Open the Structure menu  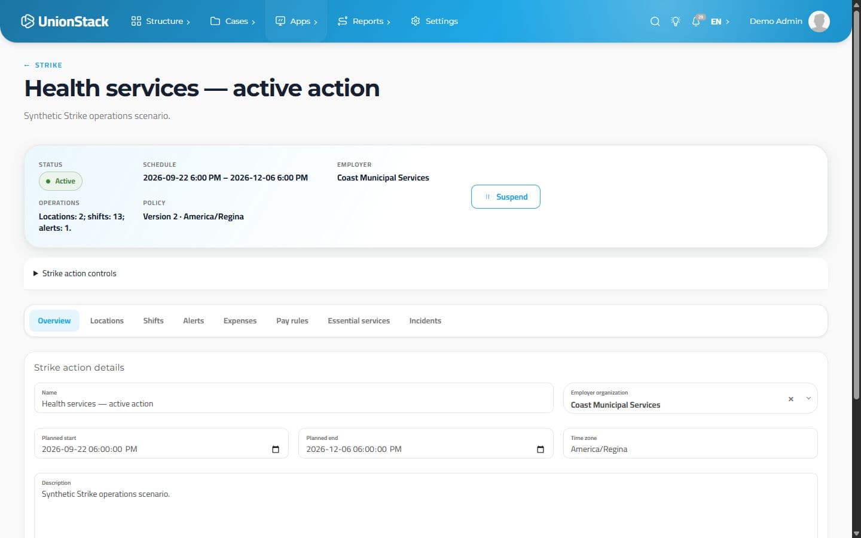(160, 22)
